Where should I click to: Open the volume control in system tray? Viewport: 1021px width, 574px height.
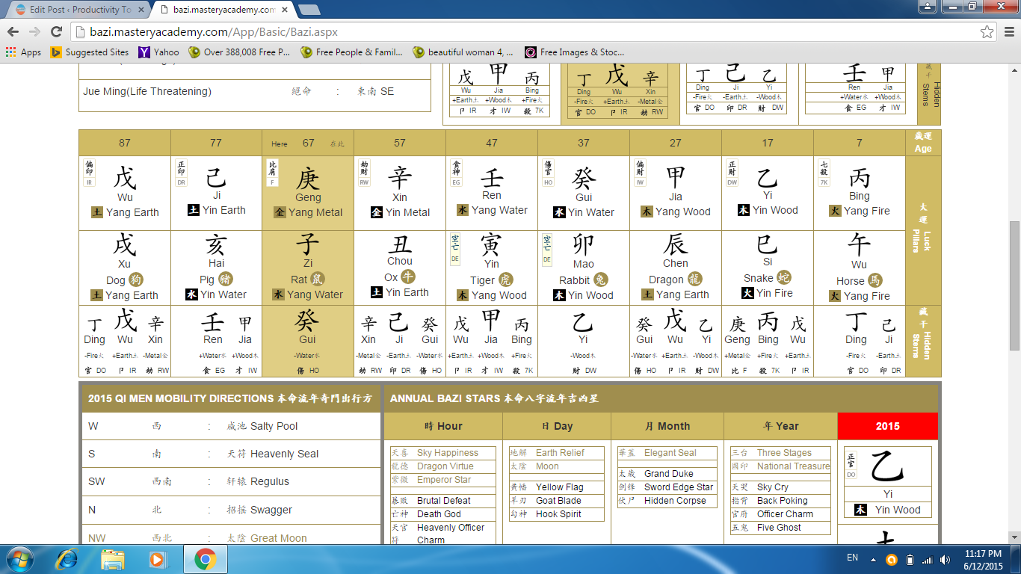coord(946,559)
